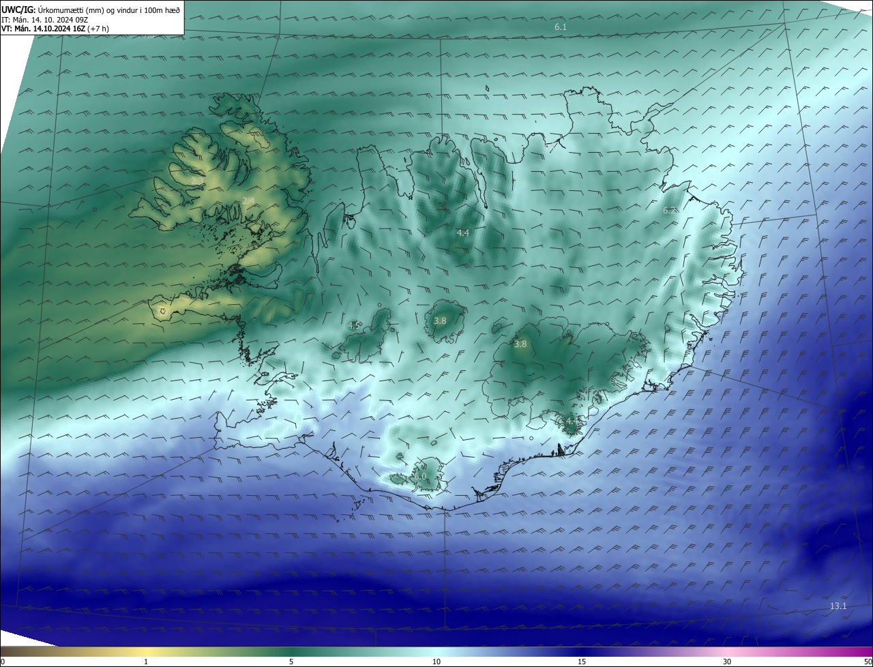
Task: Click the 2.4 value over the Westfjords
Action: (x=248, y=201)
